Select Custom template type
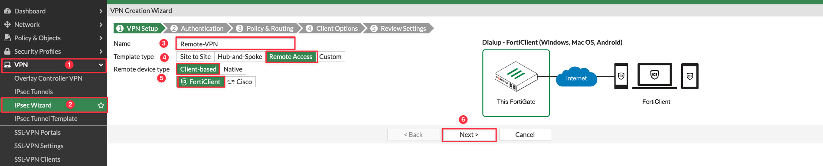Screen dimensions: 823x166 [330, 57]
